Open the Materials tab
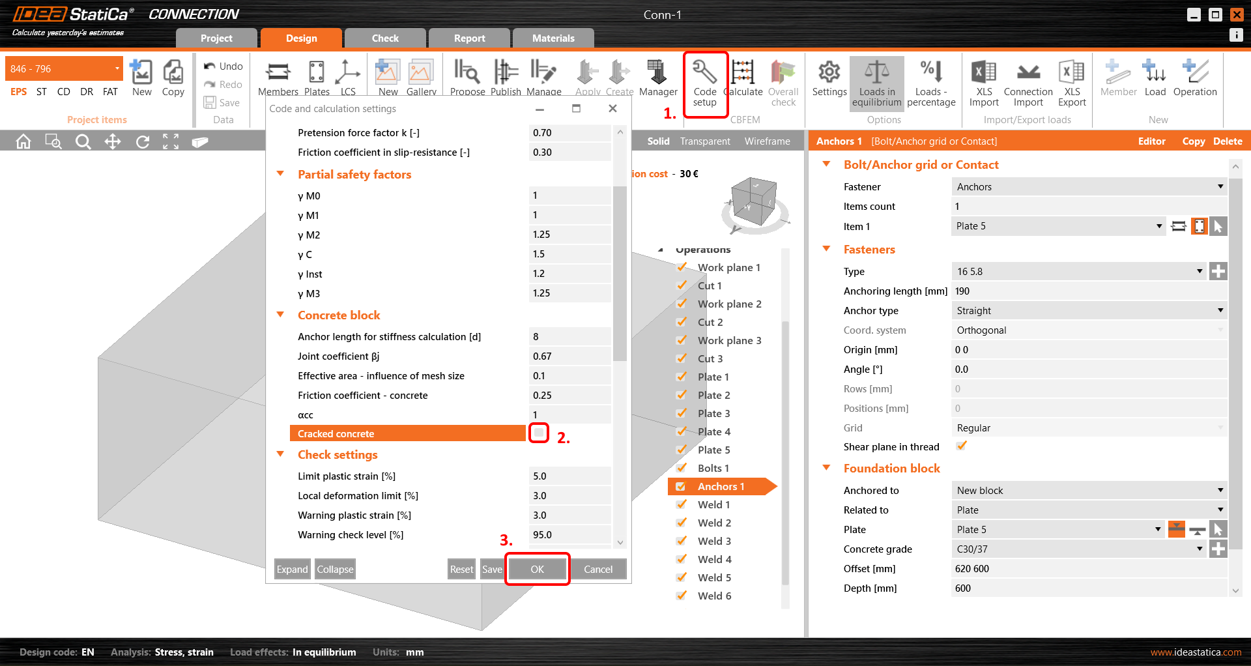1251x666 pixels. (553, 38)
